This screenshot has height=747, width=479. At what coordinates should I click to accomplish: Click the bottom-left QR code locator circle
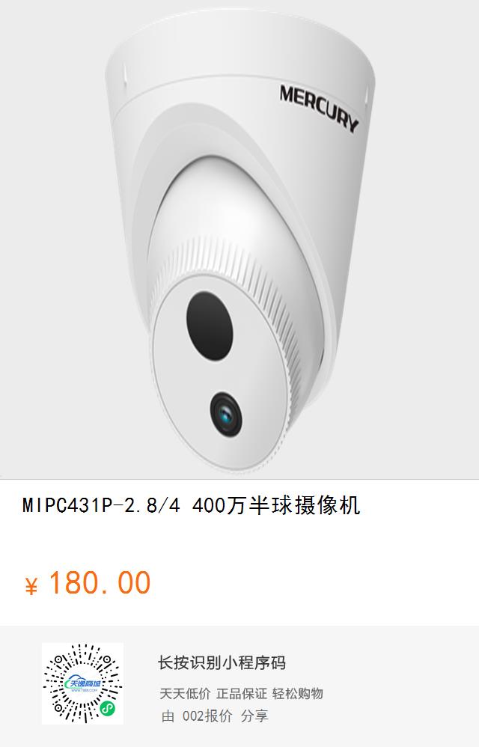coord(59,708)
